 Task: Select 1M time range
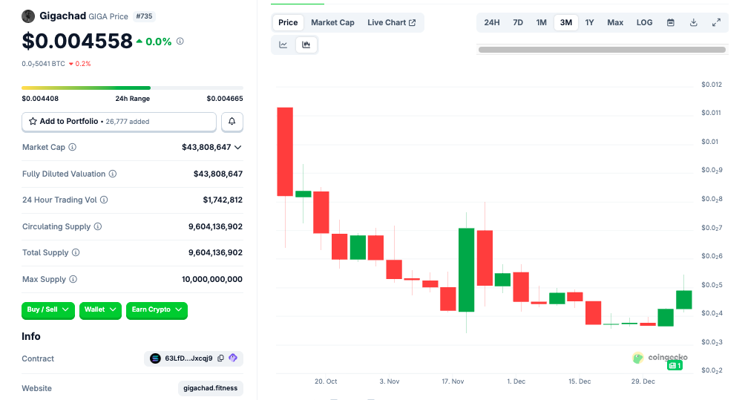pyautogui.click(x=541, y=22)
